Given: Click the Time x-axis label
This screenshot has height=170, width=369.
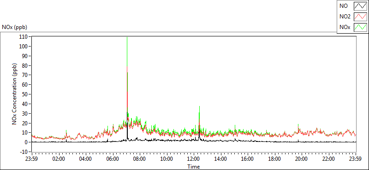Looking at the screenshot, I should click(194, 167).
